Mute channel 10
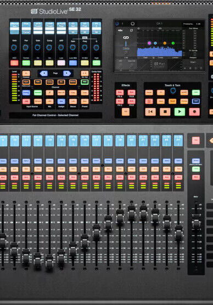Screen dimensions: 213x305 click(x=14, y=177)
